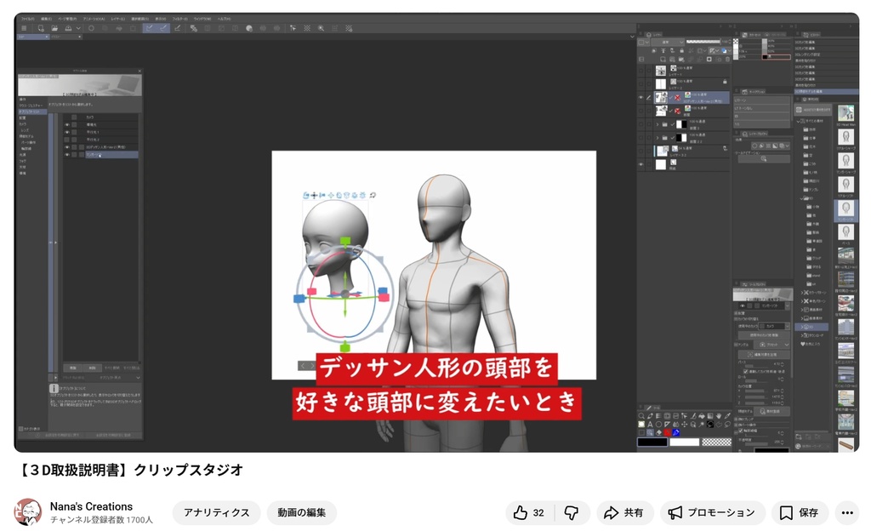The image size is (871, 531).
Task: Open the layer blend mode dropdown showing 通常
Action: pyautogui.click(x=666, y=42)
